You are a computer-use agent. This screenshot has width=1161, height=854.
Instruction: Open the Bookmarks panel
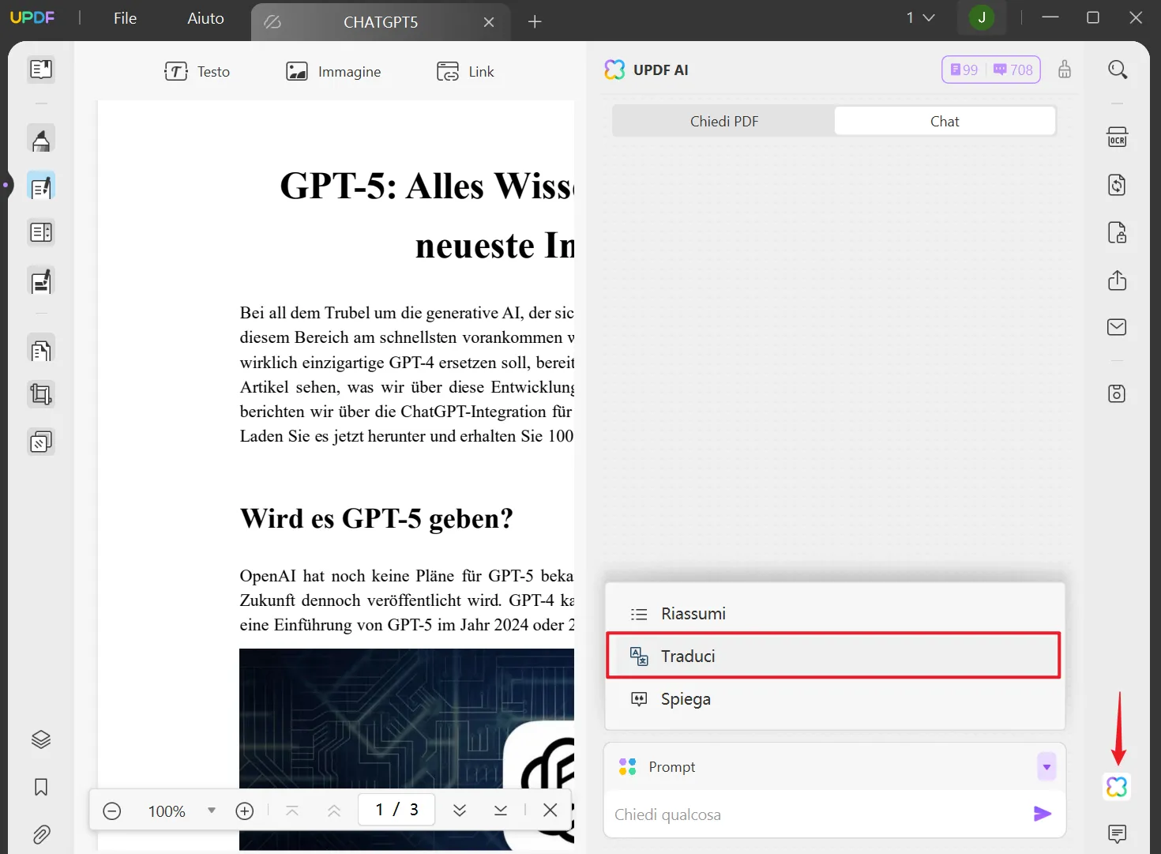tap(41, 787)
